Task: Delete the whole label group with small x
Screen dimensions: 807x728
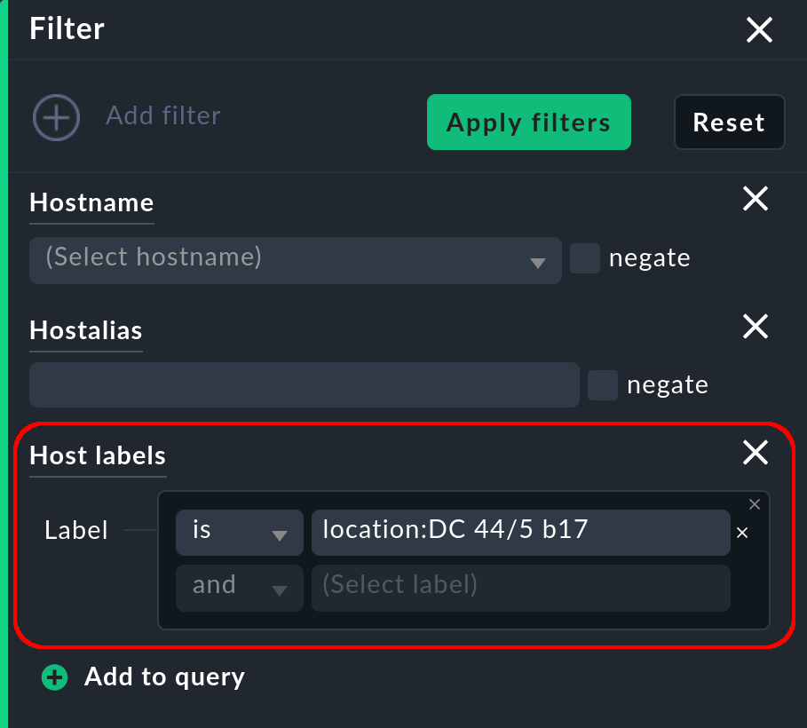Action: pos(755,504)
